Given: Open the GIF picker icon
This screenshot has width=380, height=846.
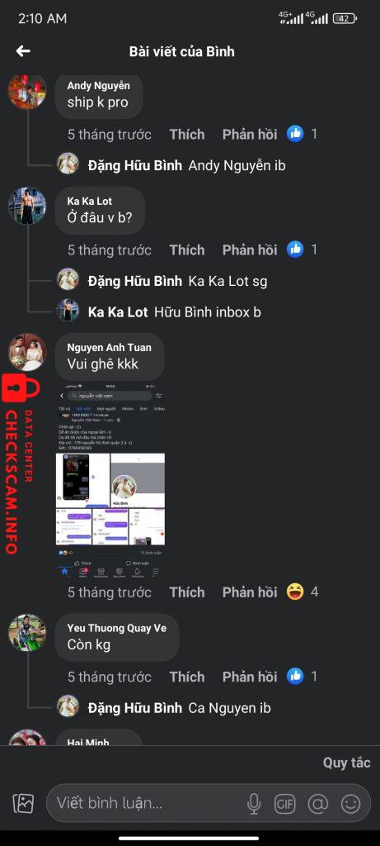Looking at the screenshot, I should (285, 804).
